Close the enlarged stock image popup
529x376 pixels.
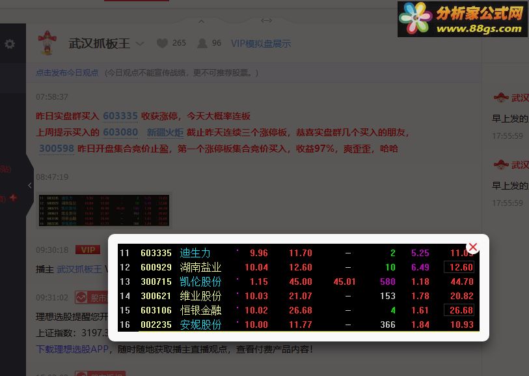tap(473, 247)
